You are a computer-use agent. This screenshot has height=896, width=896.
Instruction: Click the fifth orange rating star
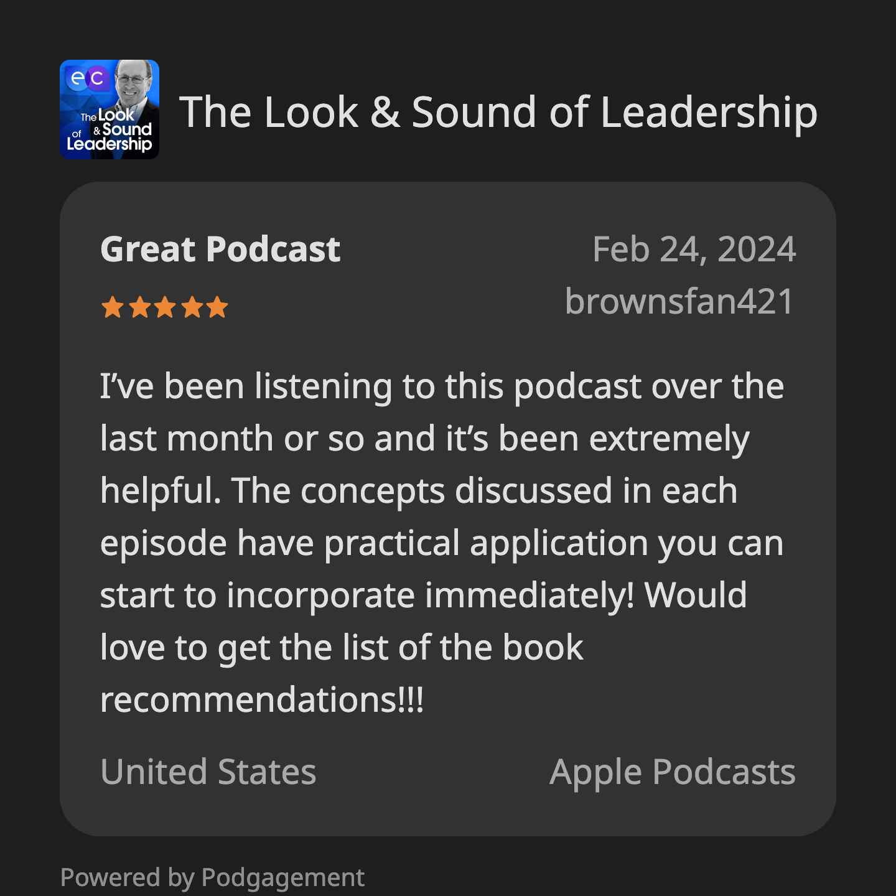(x=217, y=307)
